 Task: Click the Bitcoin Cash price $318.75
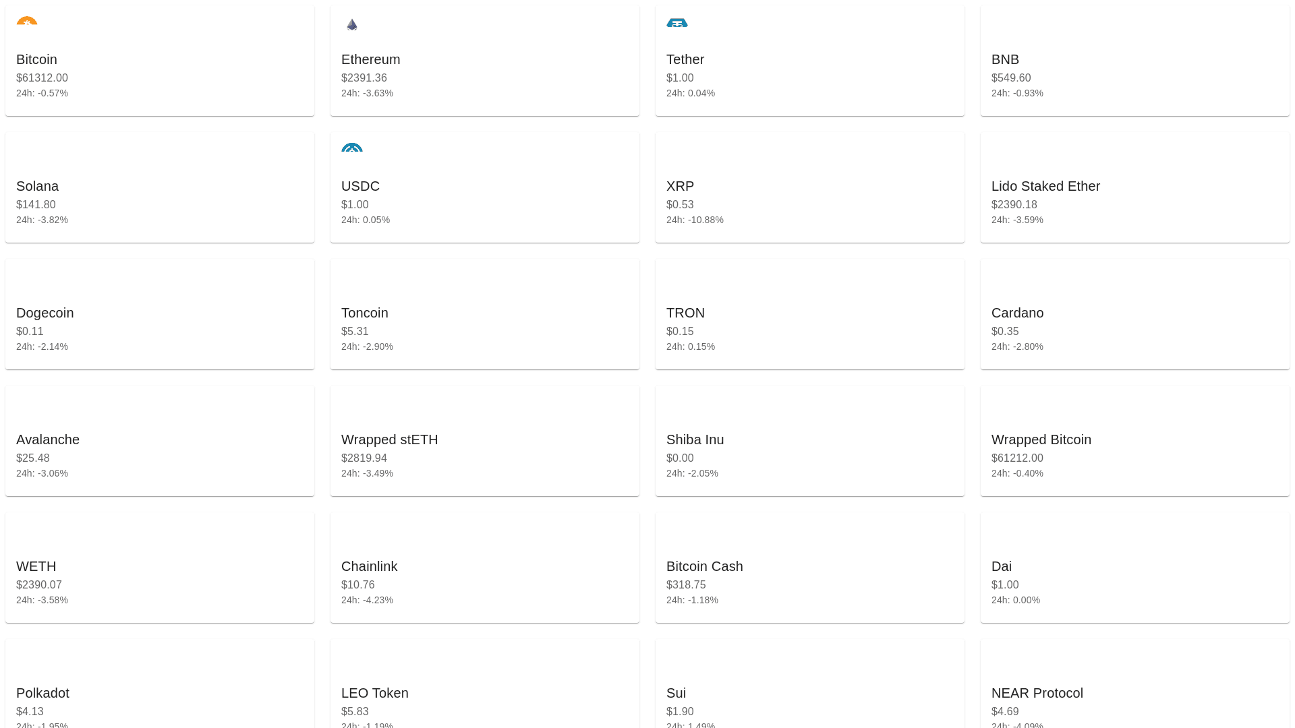click(686, 585)
